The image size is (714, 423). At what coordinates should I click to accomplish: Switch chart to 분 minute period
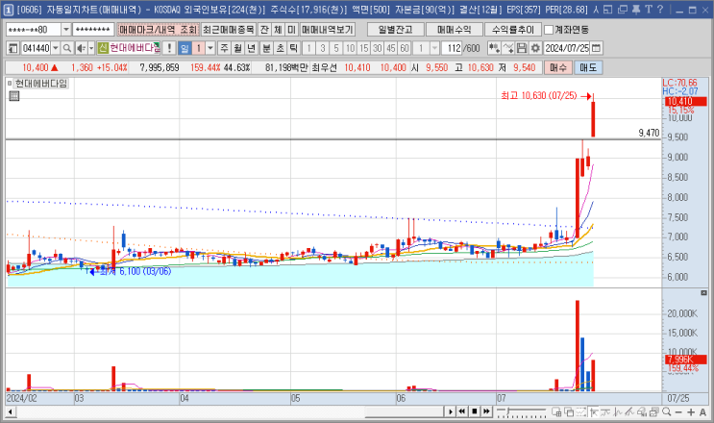pos(267,48)
